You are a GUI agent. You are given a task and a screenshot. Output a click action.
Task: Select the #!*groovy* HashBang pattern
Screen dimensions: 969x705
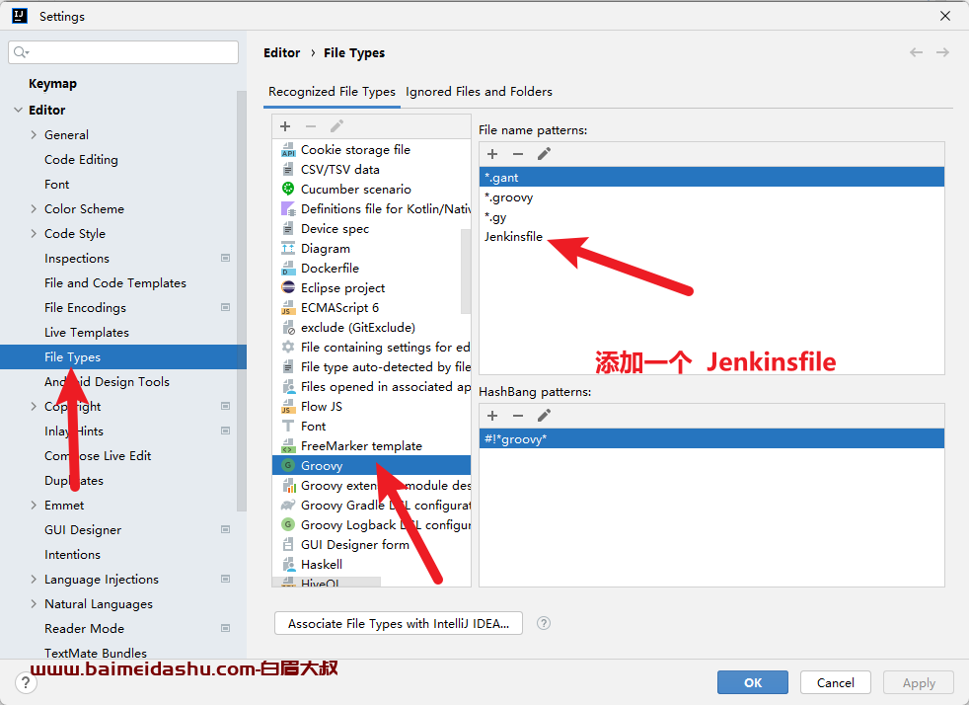click(x=711, y=439)
